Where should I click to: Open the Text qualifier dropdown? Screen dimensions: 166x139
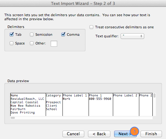pyautogui.click(x=132, y=36)
